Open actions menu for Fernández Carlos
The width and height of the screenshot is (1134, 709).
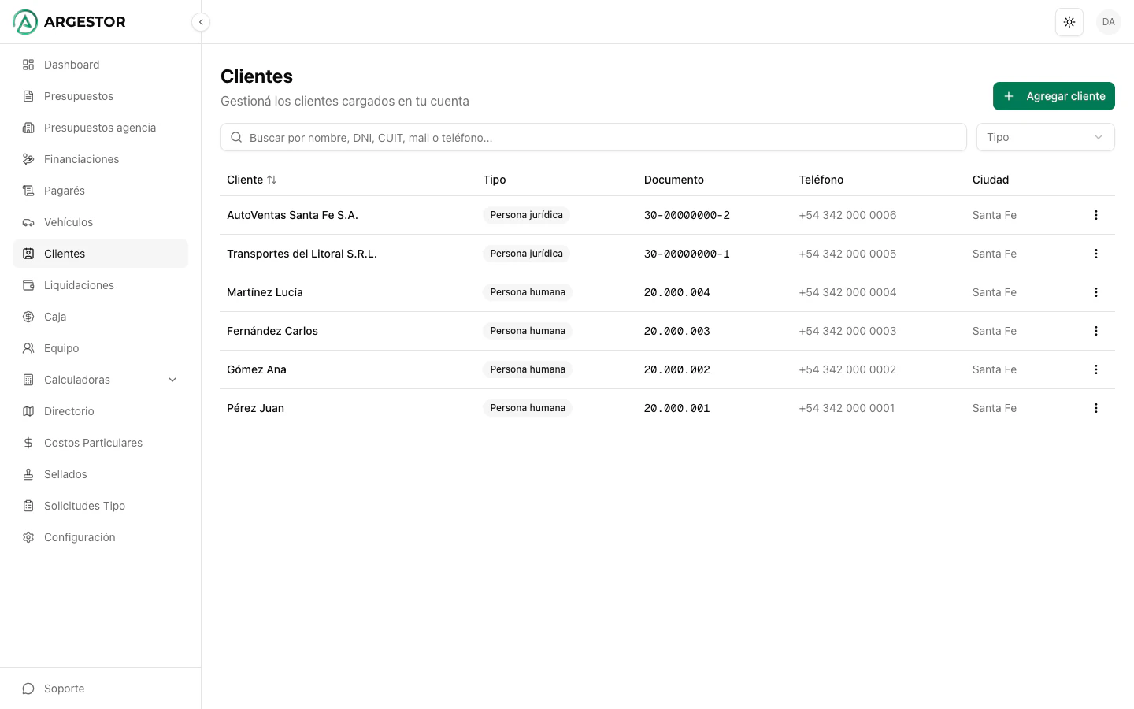coord(1096,331)
